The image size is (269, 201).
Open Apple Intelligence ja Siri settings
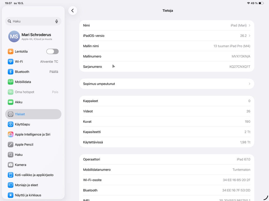tap(33, 134)
